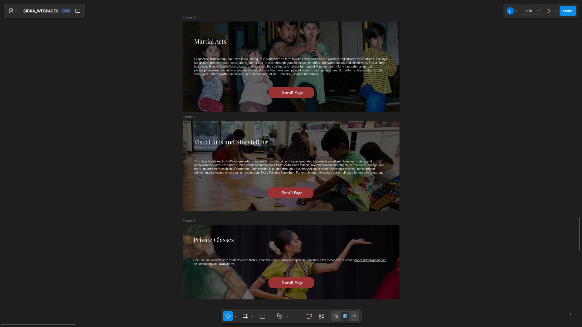Screen dimensions: 582x327
Task: Toggle the sidebar panel visibility
Action: [78, 11]
